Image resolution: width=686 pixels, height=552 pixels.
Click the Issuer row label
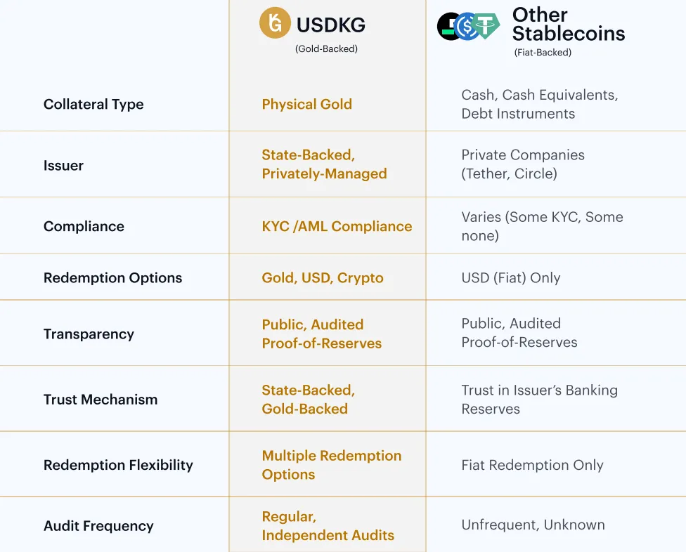[x=63, y=166]
